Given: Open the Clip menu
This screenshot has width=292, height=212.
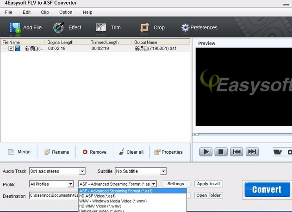Looking at the screenshot, I should (45, 12).
